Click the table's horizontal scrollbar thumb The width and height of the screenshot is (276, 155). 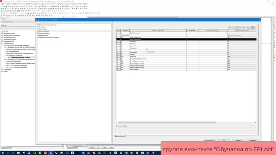pos(166,122)
